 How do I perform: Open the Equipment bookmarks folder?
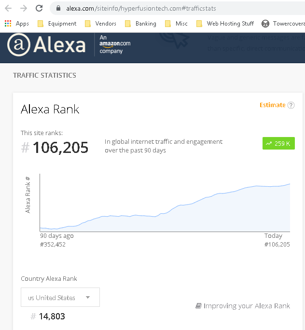click(57, 24)
